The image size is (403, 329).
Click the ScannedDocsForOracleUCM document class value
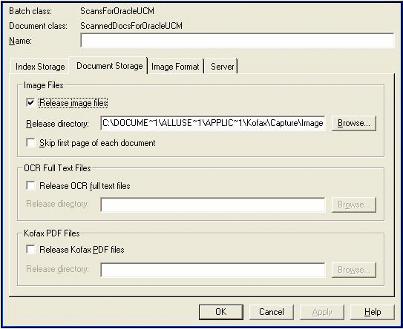click(131, 26)
